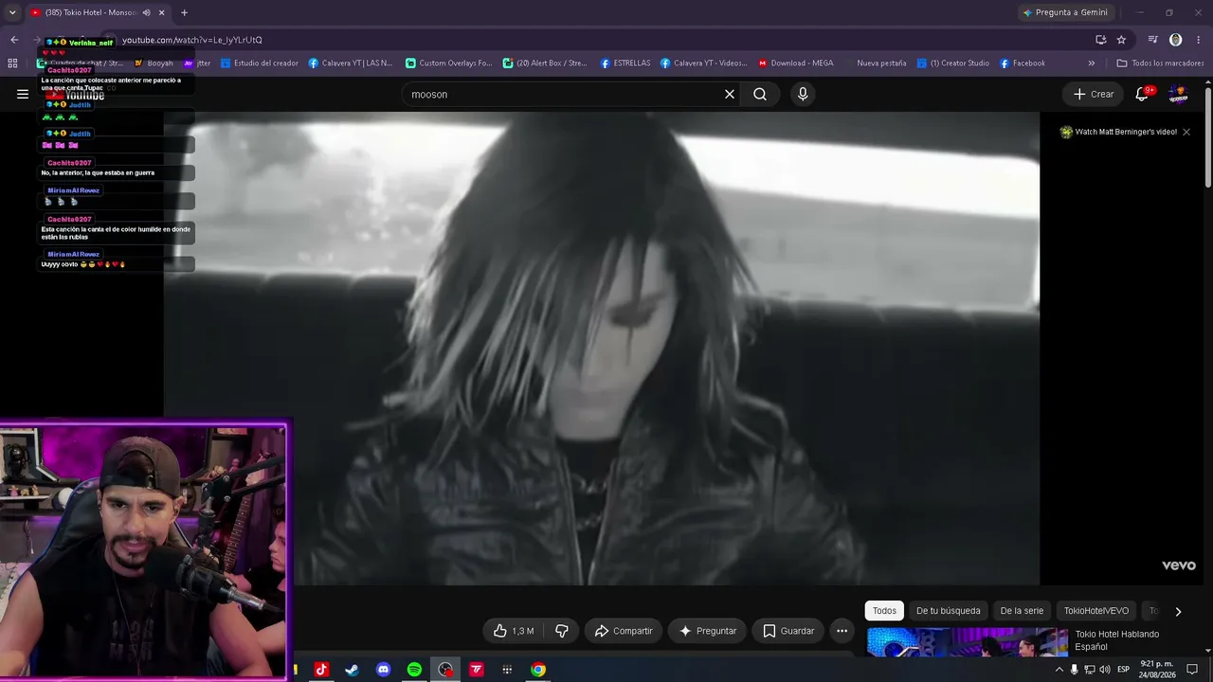The width and height of the screenshot is (1213, 682).
Task: Open 'Calavera YT | LAS N...' bookmark
Action: tap(351, 63)
